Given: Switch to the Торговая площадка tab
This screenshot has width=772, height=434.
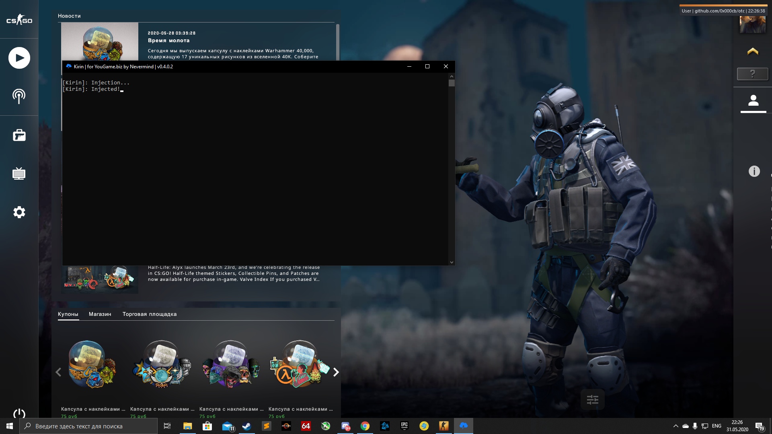Looking at the screenshot, I should 150,314.
